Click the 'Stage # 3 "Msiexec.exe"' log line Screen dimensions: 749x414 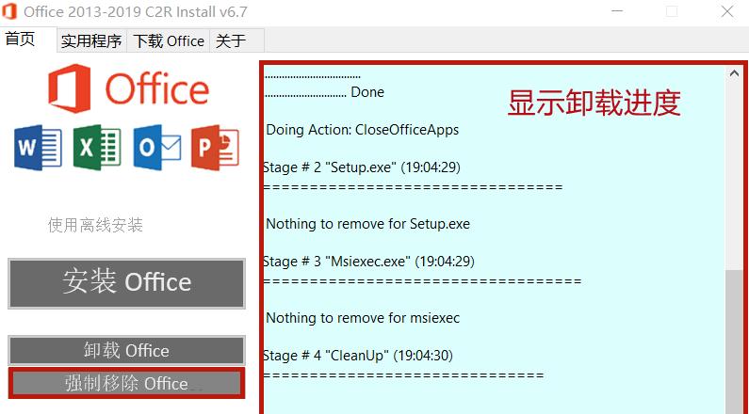(x=368, y=262)
